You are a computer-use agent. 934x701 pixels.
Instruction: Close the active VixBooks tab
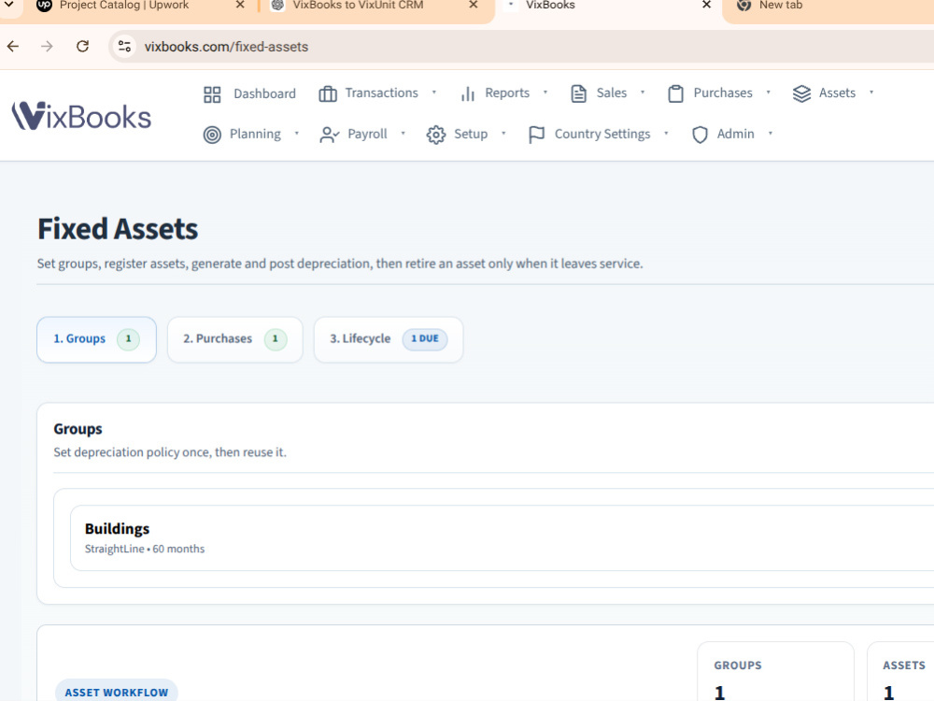pos(706,5)
